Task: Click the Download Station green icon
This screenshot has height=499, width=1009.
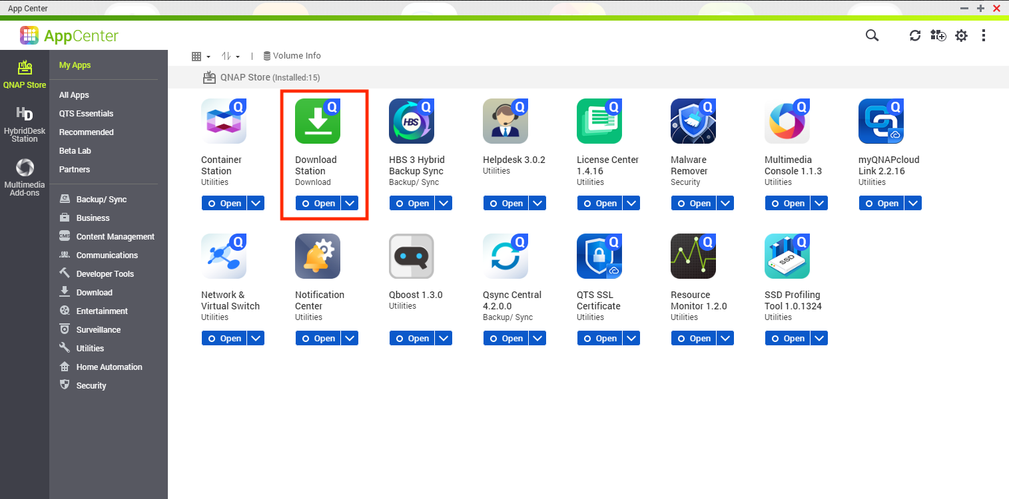Action: tap(318, 121)
